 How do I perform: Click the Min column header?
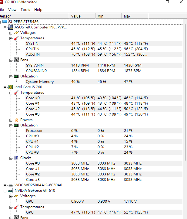pyautogui.click(x=109, y=16)
